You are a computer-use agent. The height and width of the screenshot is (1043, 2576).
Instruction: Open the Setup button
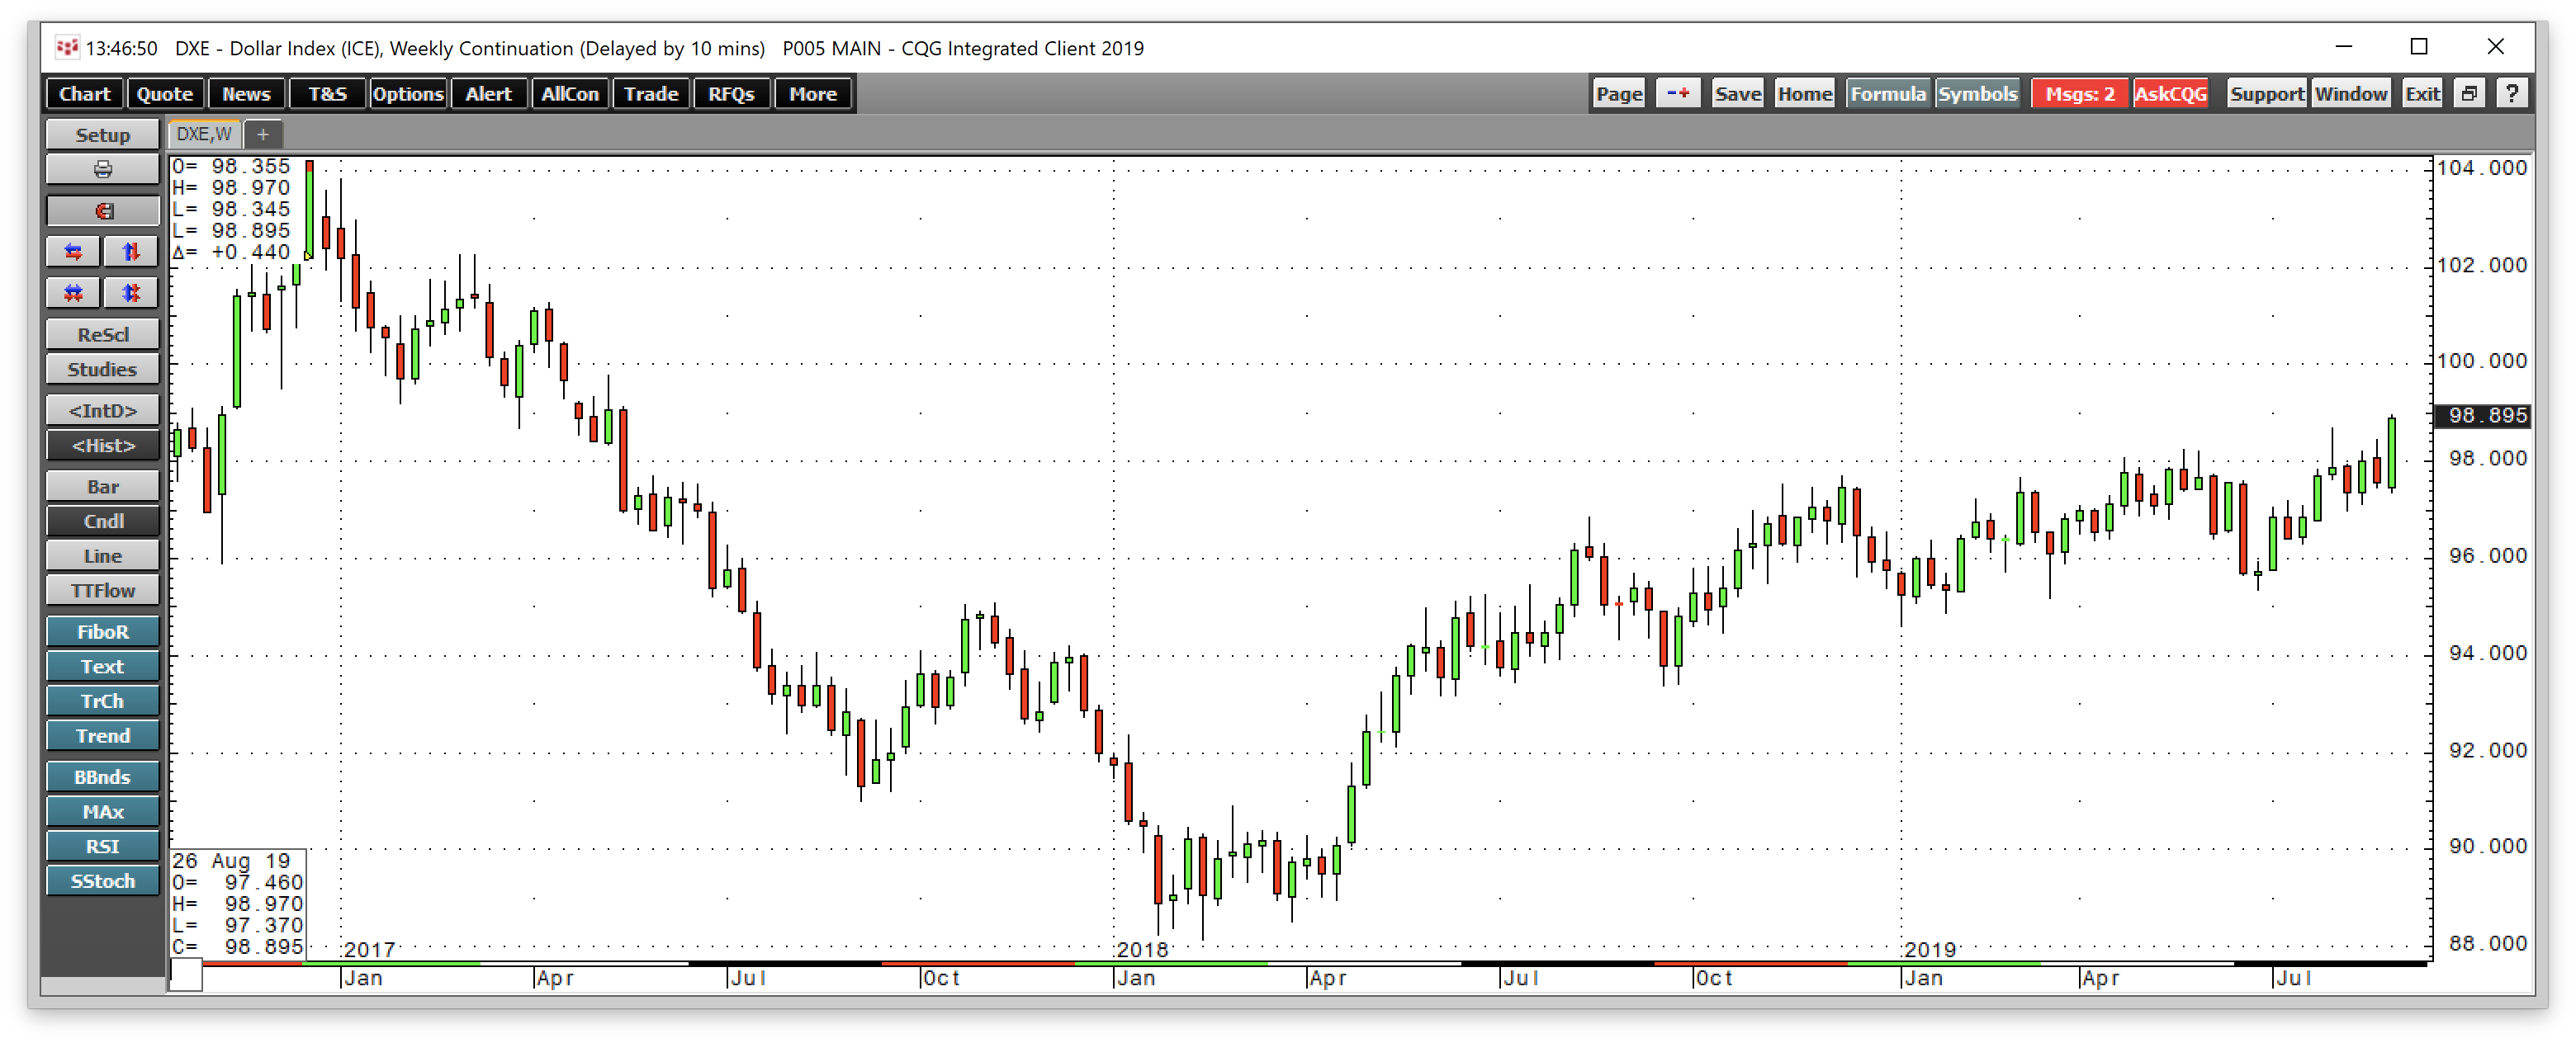pyautogui.click(x=102, y=135)
